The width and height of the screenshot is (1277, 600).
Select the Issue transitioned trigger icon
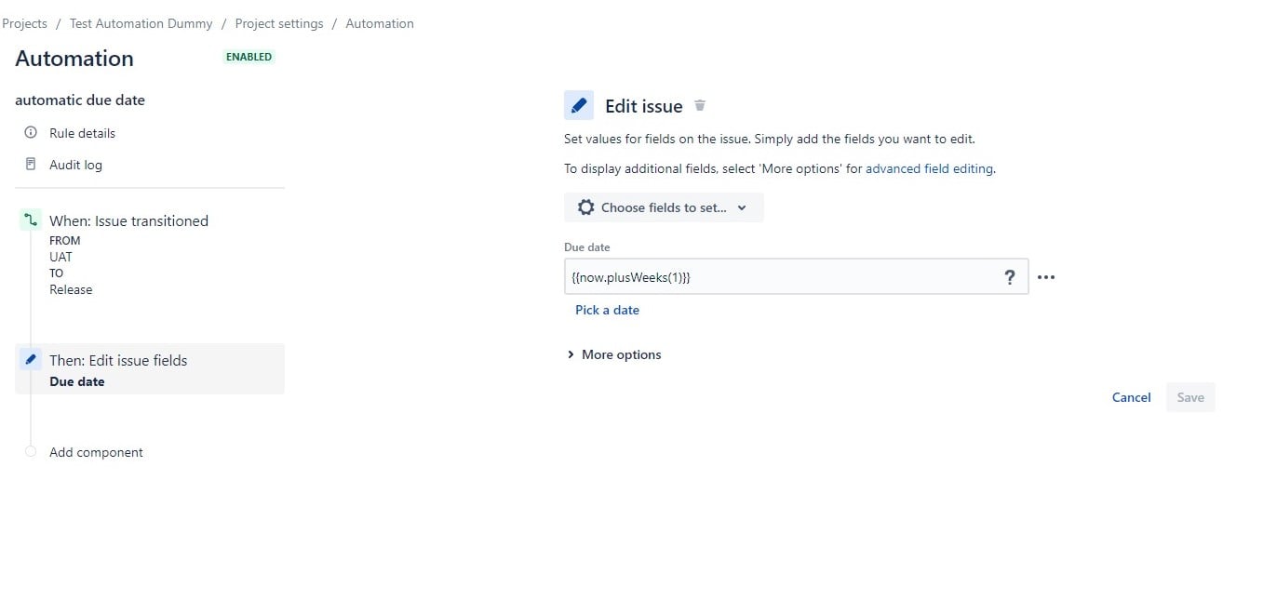click(x=31, y=220)
